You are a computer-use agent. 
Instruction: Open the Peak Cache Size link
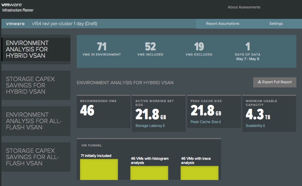[204, 122]
